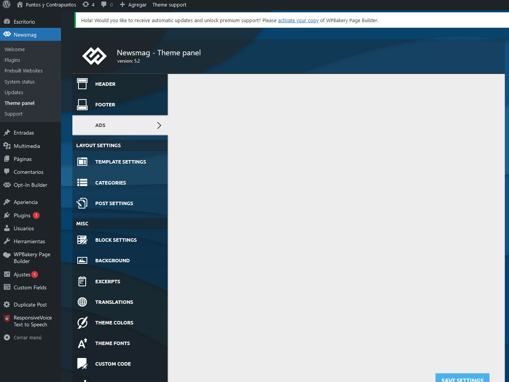Click the Block Settings icon
Screen dimensions: 509x382
click(x=82, y=240)
